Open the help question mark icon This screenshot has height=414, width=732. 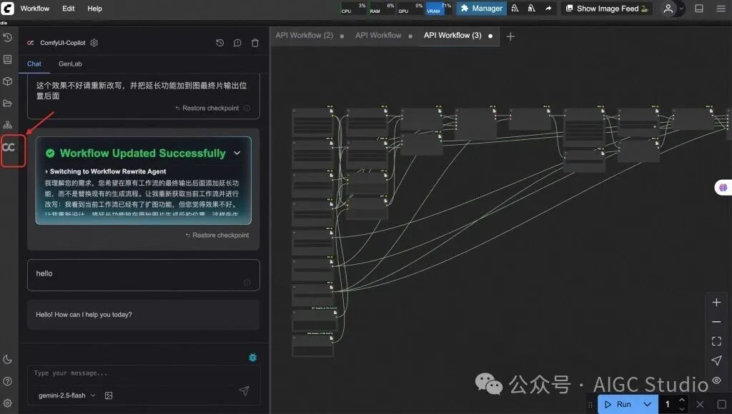tap(7, 381)
